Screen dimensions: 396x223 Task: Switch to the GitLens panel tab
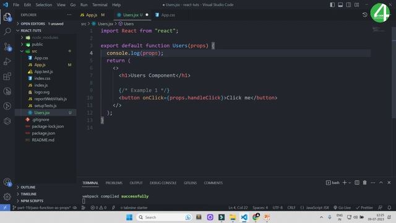190,183
